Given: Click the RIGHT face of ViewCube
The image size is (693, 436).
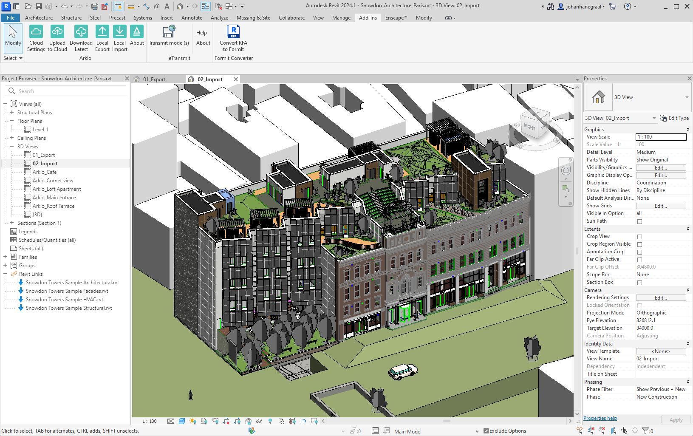Looking at the screenshot, I should click(x=529, y=127).
